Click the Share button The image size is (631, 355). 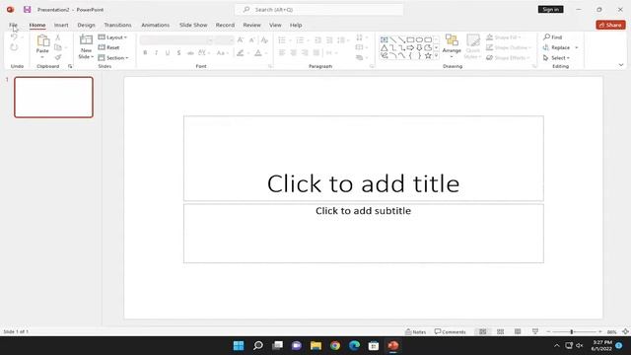610,25
